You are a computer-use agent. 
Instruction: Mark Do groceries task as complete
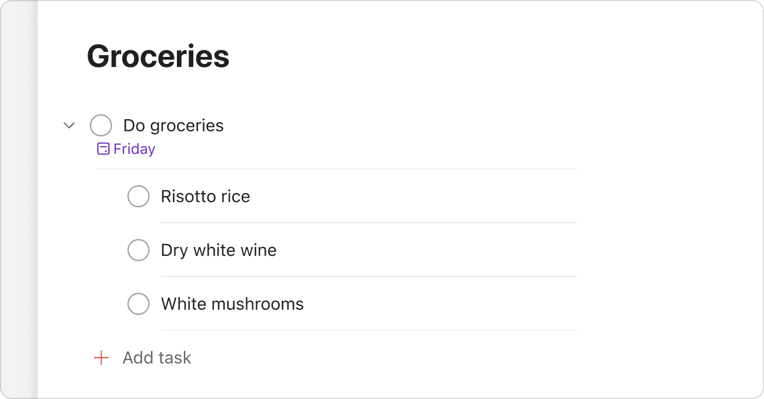pos(101,125)
